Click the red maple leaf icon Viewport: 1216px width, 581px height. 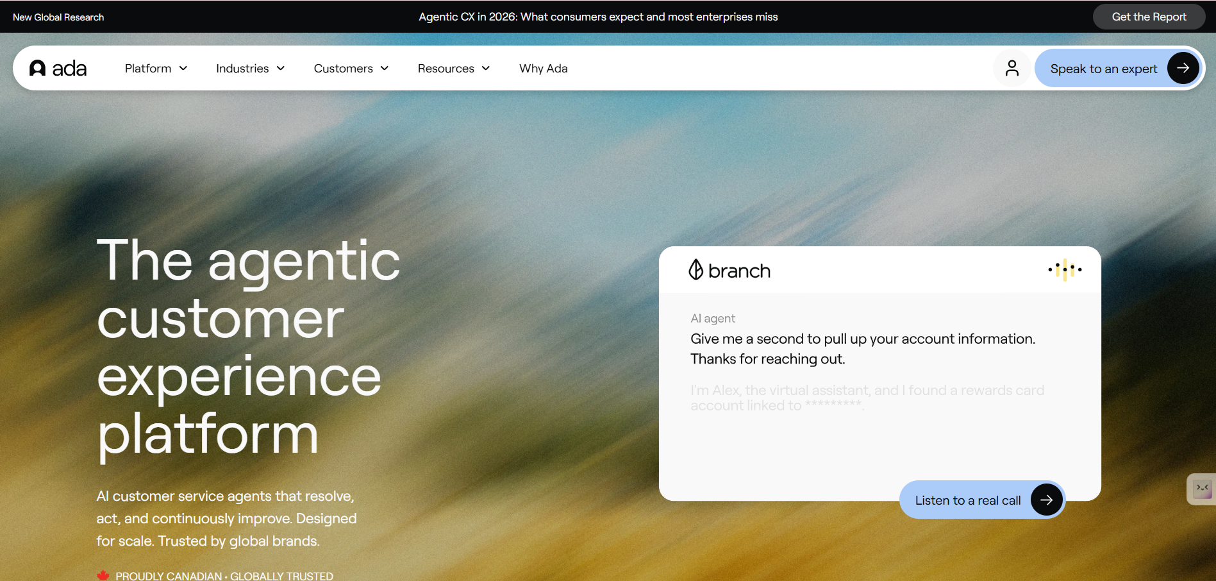[103, 576]
